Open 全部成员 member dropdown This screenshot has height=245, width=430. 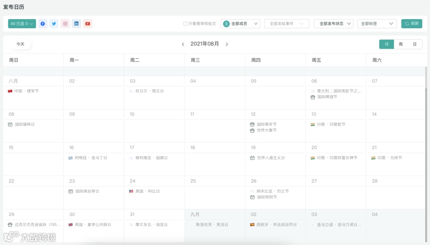tap(240, 24)
